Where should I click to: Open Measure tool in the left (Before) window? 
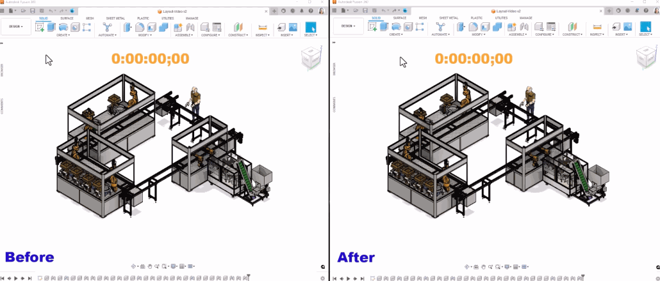point(263,27)
